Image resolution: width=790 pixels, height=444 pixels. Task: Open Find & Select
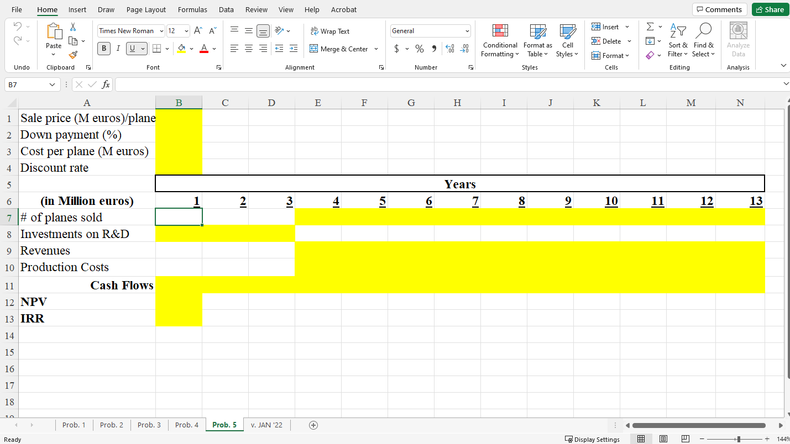pyautogui.click(x=703, y=40)
